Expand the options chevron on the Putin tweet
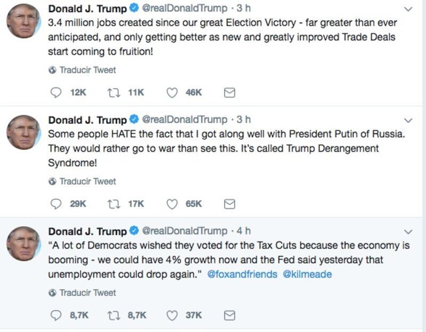 coord(408,120)
